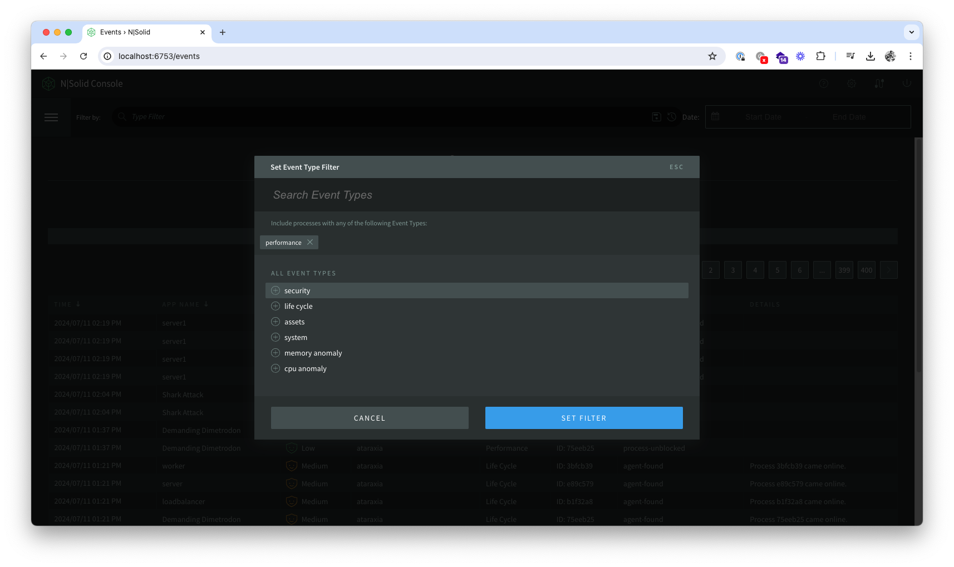The image size is (954, 567).
Task: Bookmark this page with the star icon
Action: (712, 56)
